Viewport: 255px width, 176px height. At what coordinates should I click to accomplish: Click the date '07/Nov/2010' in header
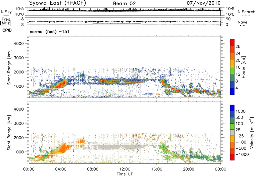click(204, 3)
